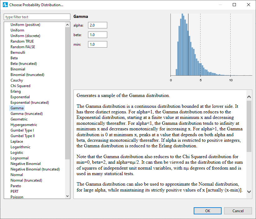Image resolution: width=256 pixels, height=219 pixels.
Task: Click the filter text search field
Action: click(37, 17)
